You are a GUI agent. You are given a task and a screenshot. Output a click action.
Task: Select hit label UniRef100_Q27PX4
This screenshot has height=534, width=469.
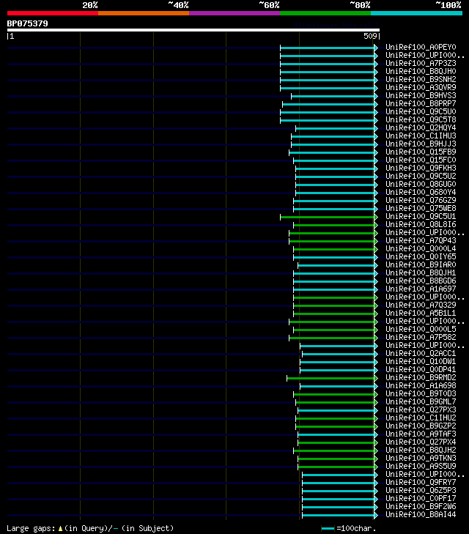[x=421, y=442]
